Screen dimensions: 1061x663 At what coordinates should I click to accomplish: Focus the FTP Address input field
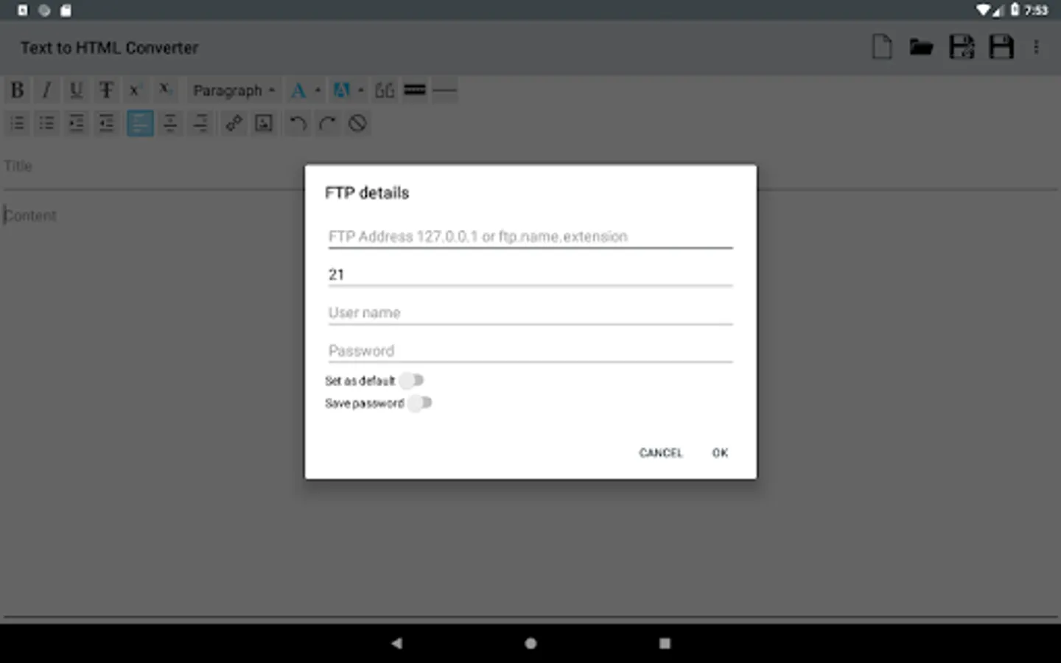530,236
